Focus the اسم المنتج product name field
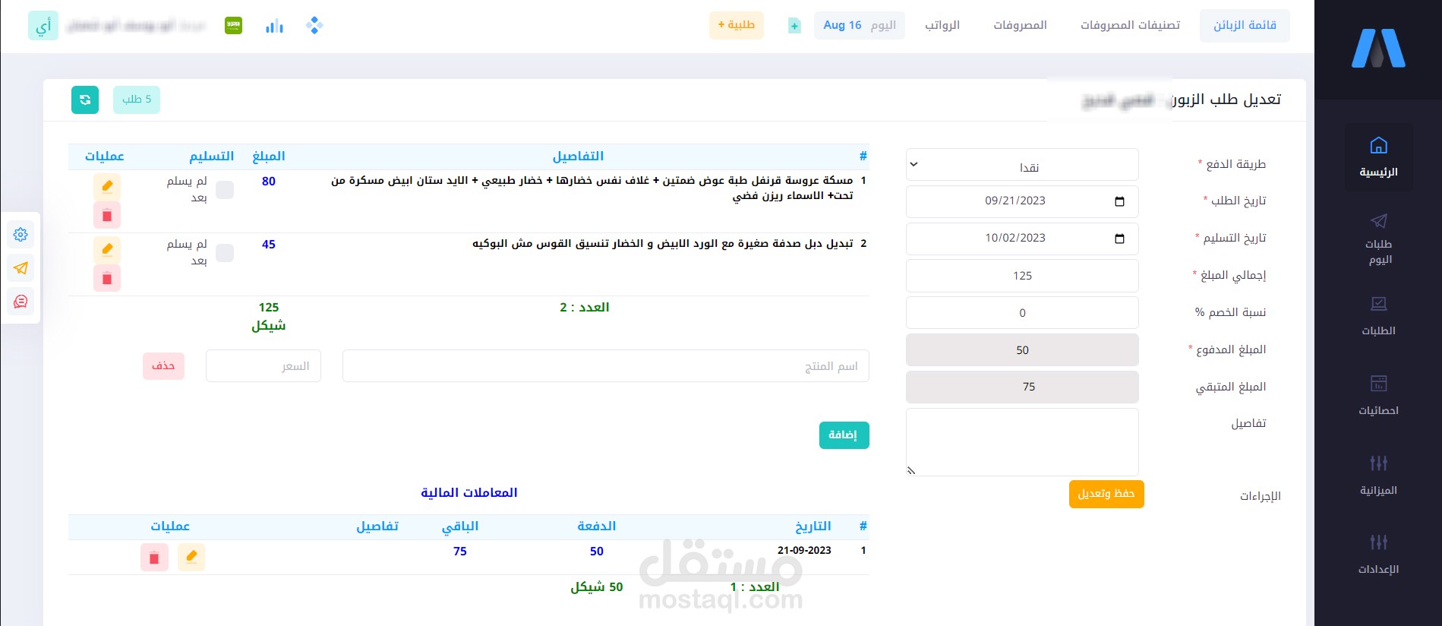This screenshot has width=1442, height=626. coord(606,365)
